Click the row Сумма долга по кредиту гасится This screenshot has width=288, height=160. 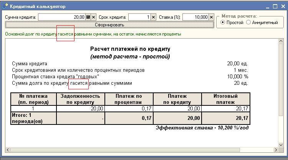coord(72,83)
